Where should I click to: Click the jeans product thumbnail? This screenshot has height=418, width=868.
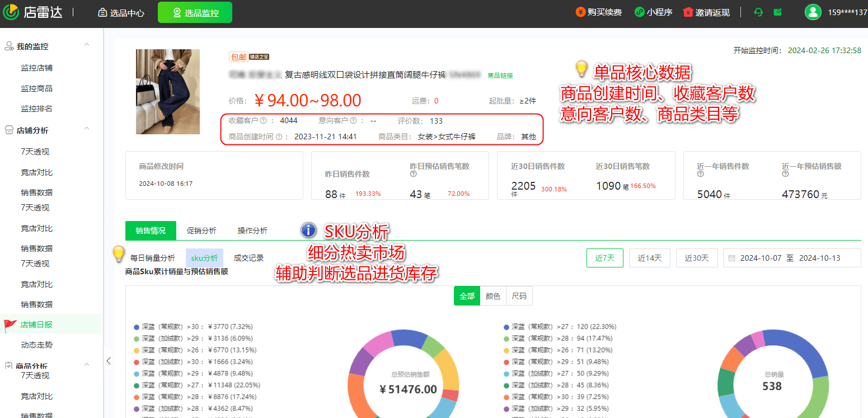coord(168,92)
